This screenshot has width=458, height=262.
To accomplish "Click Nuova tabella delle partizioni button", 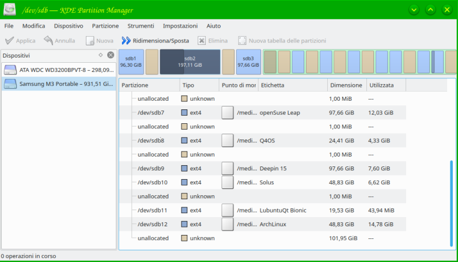I will click(x=282, y=41).
